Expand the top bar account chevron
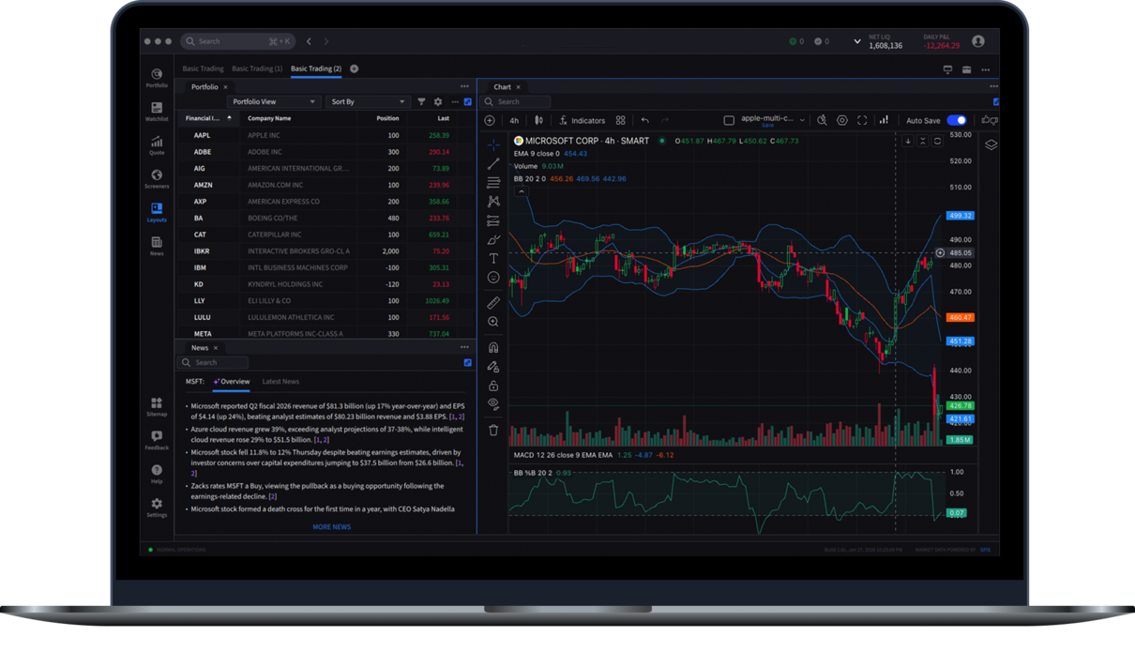 click(x=856, y=41)
